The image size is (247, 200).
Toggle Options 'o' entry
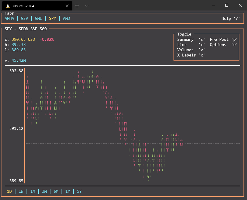coord(224,45)
